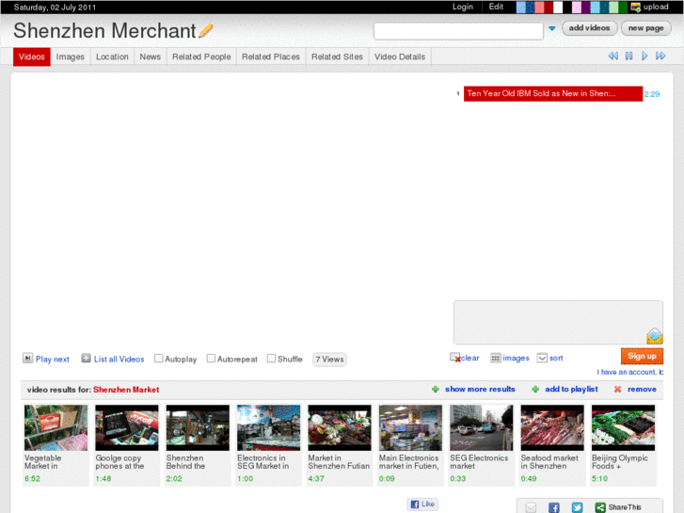Click the green plus beside add to playlist

(x=535, y=389)
